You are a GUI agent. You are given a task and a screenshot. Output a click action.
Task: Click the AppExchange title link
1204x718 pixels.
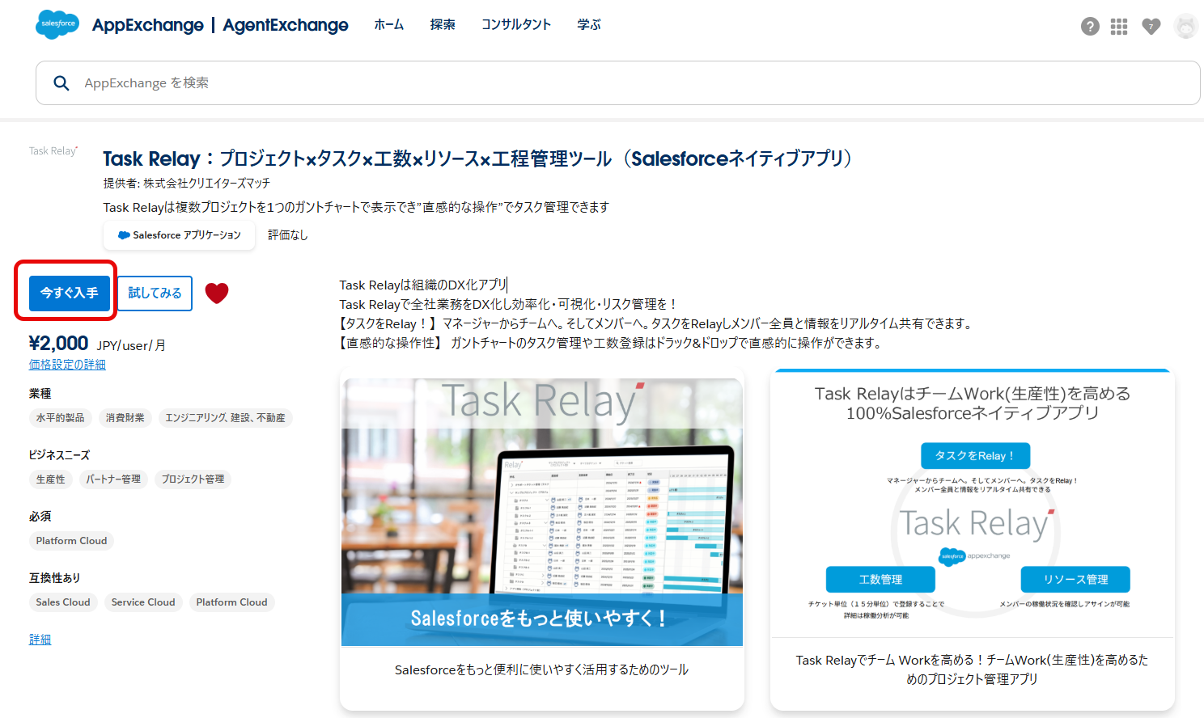tap(148, 25)
